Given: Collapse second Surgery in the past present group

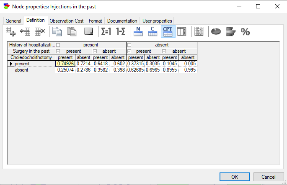Looking at the screenshot, I should [x=129, y=51].
